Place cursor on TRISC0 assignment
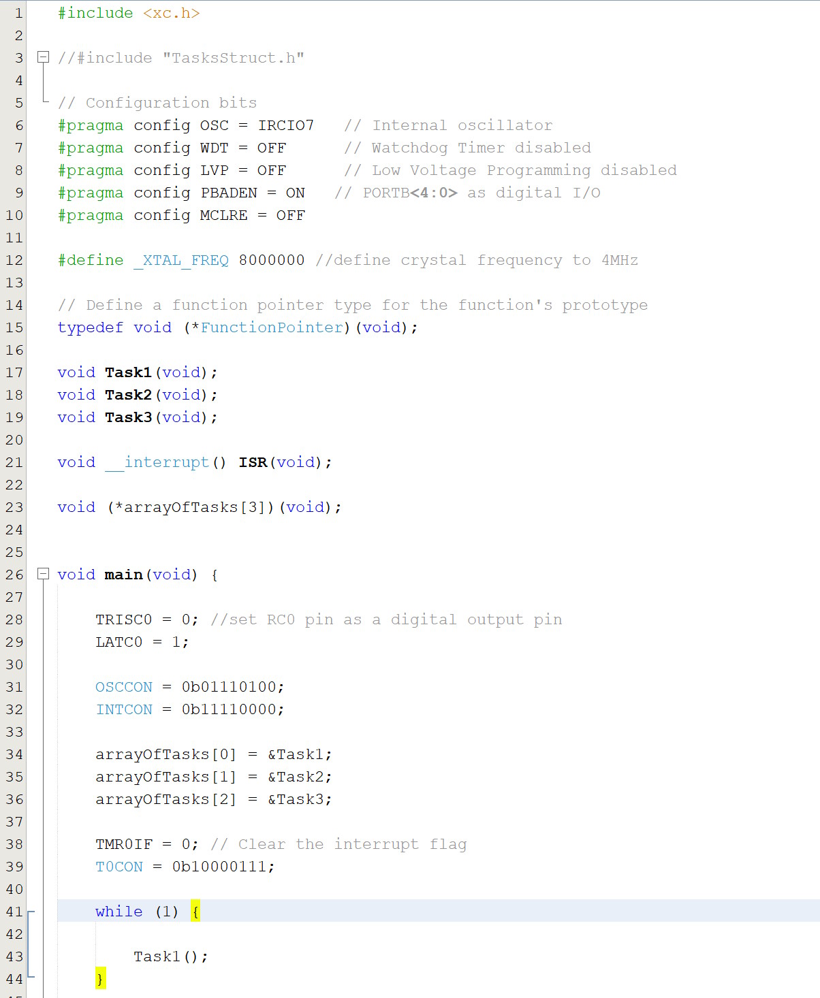Screen dimensions: 820x998 pos(123,619)
